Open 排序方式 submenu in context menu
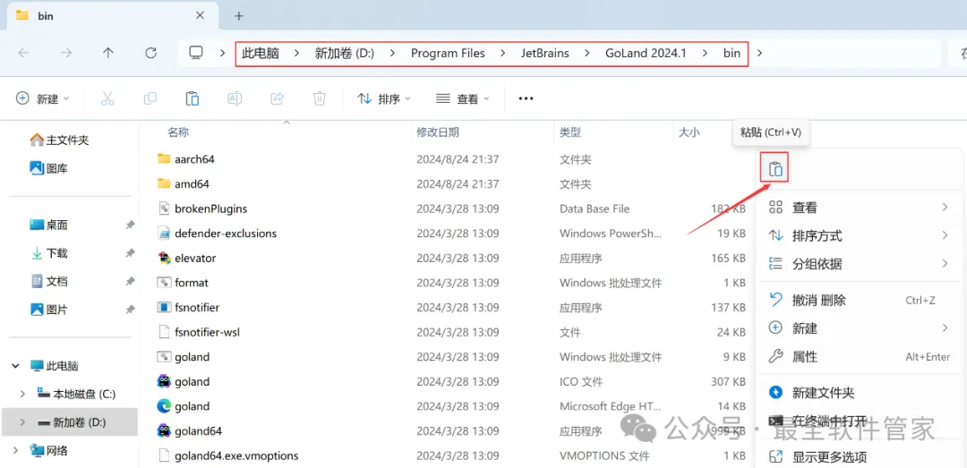Image resolution: width=967 pixels, height=468 pixels. (859, 235)
